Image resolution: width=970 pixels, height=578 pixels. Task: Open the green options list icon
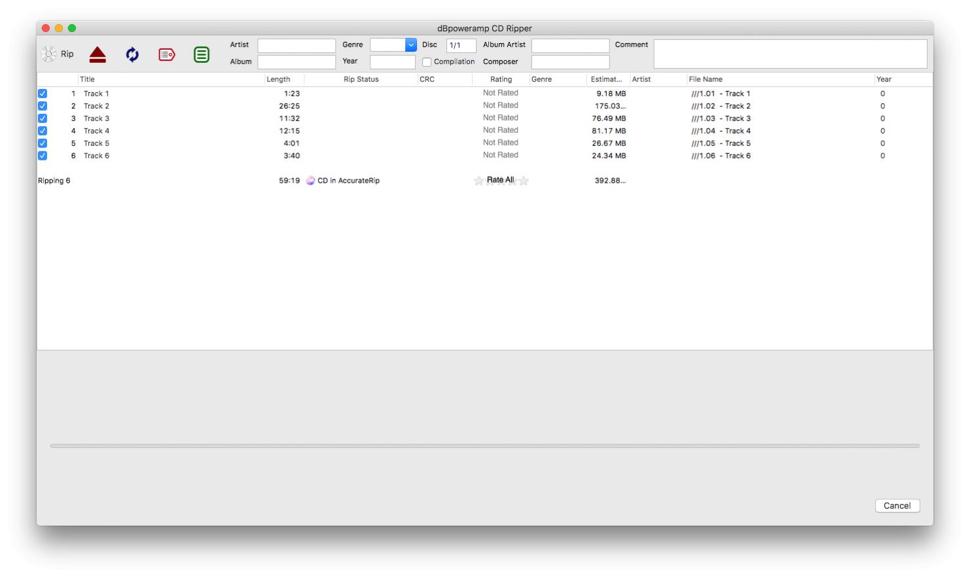pos(202,55)
